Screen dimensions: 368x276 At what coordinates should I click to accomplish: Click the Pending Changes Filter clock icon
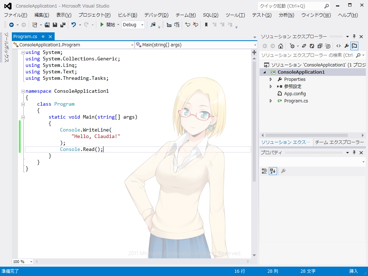click(292, 46)
